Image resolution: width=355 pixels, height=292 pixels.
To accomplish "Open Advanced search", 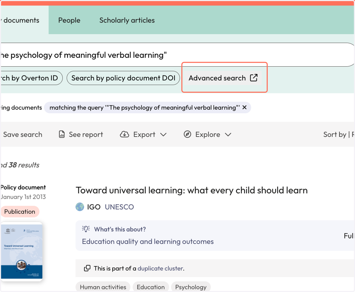I will 223,78.
